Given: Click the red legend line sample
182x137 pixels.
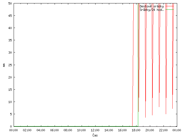Looking at the screenshot, I should click(169, 6).
